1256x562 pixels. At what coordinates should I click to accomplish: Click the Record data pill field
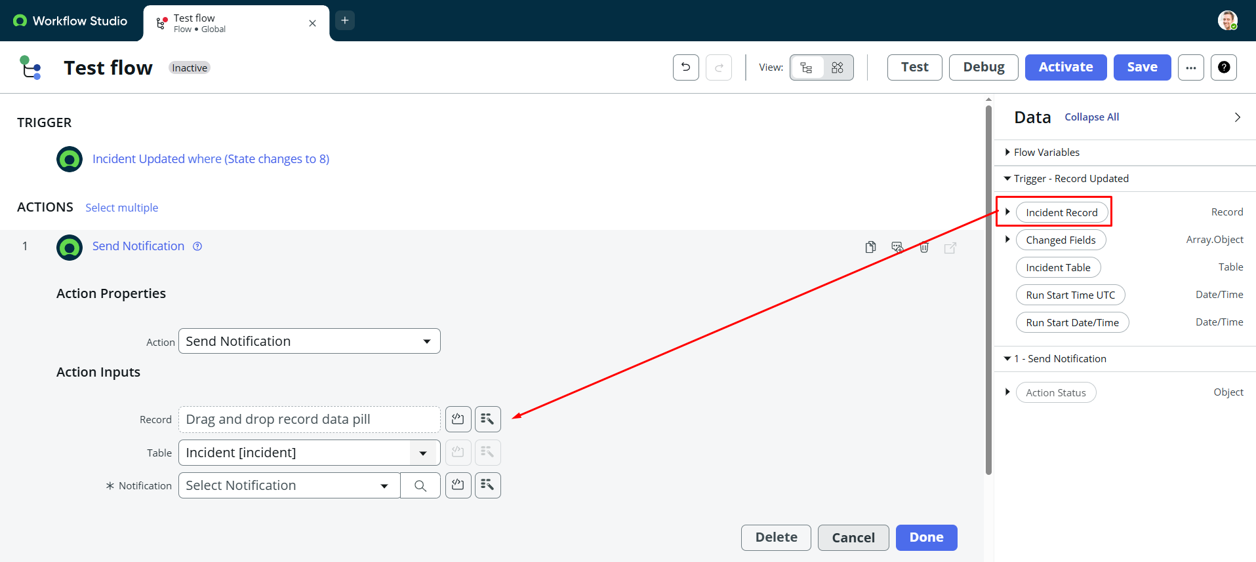[x=310, y=419]
